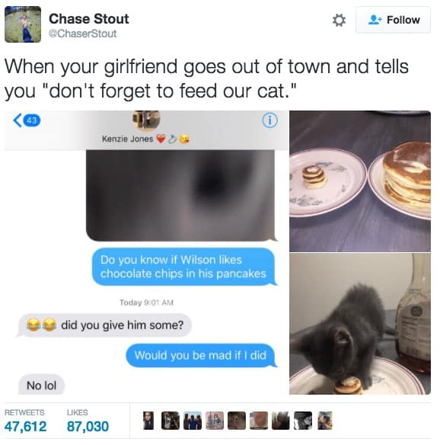Click the third liker avatar thumbnail

pos(193,421)
